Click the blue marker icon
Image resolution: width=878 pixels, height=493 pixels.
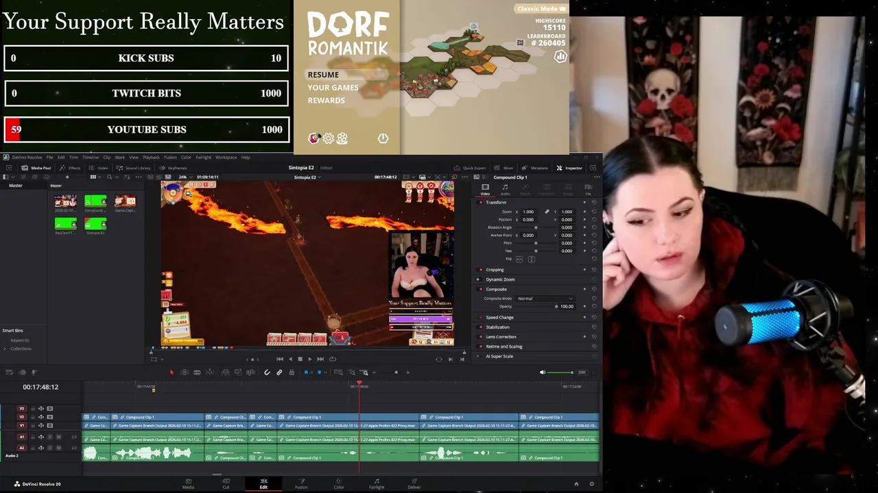point(319,372)
